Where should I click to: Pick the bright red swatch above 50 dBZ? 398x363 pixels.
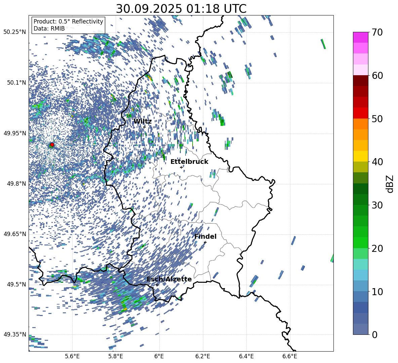point(361,113)
